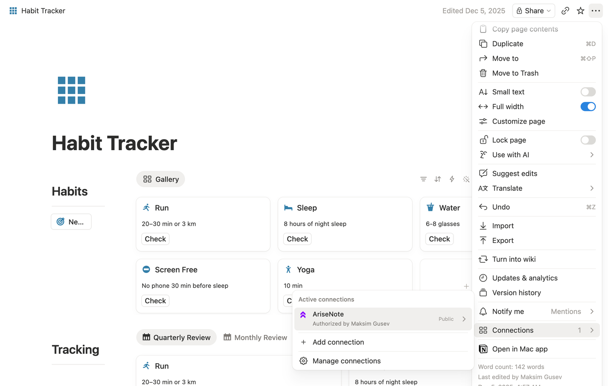Choose Export from the menu
The height and width of the screenshot is (386, 608).
click(537, 241)
